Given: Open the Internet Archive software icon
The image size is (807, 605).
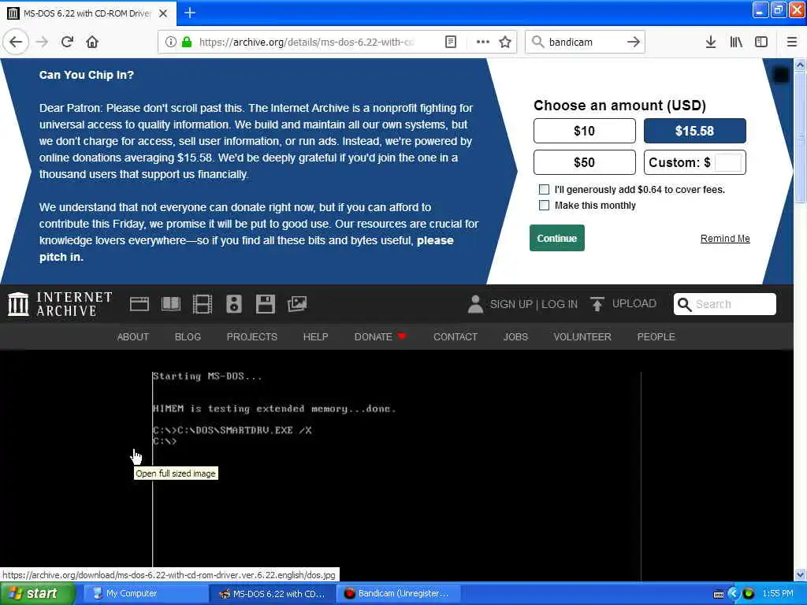Looking at the screenshot, I should (x=265, y=304).
